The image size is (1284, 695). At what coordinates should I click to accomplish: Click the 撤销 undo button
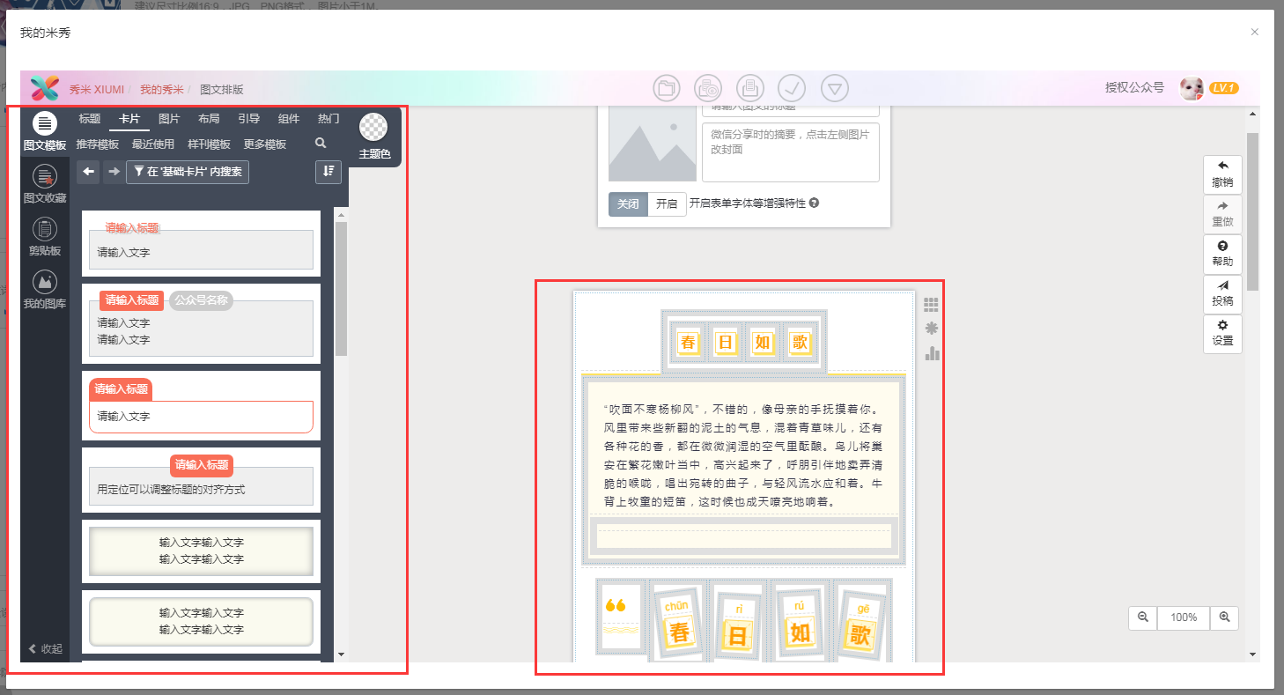point(1222,174)
